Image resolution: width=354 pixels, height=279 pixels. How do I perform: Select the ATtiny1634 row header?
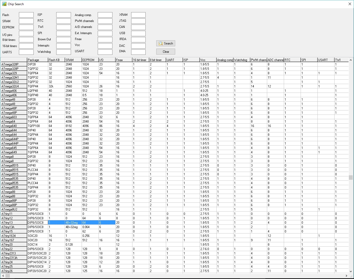(14, 236)
